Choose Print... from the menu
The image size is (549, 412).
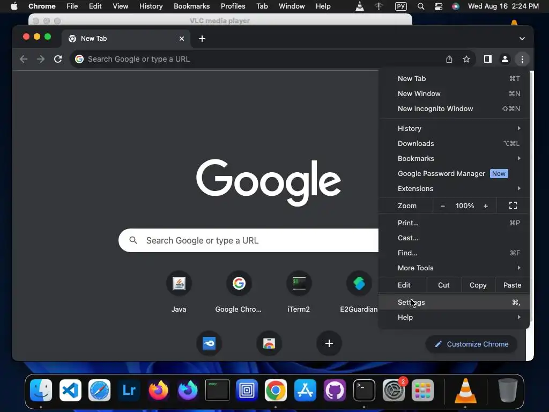[454, 223]
